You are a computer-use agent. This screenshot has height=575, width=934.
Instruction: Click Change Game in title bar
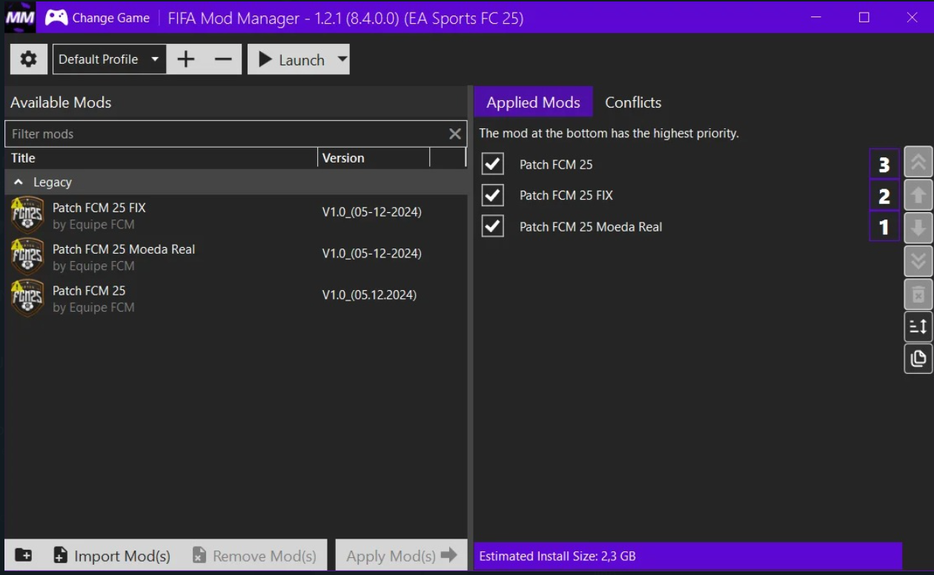(x=98, y=18)
